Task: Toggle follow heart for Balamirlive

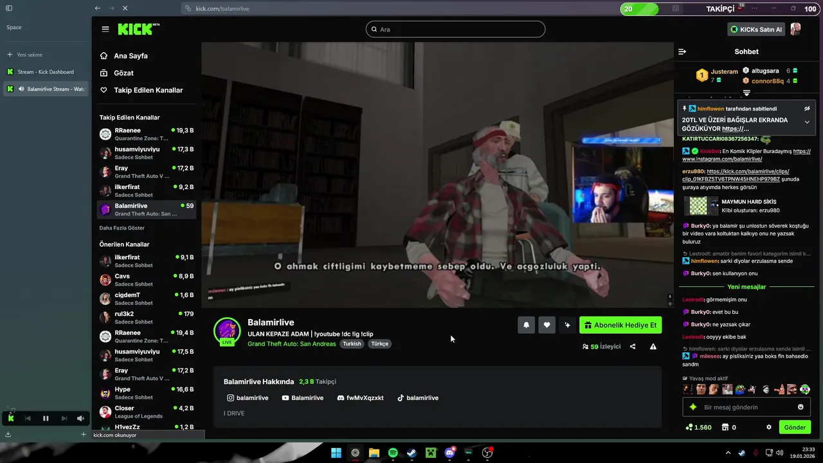Action: tap(547, 325)
